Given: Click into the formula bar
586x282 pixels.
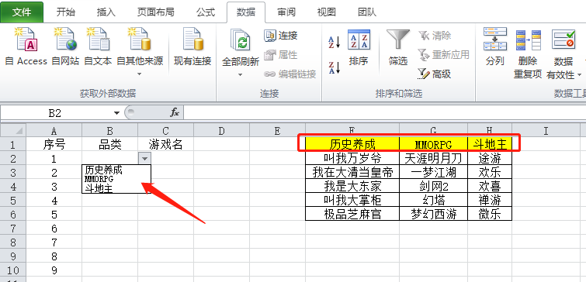Looking at the screenshot, I should [384, 112].
